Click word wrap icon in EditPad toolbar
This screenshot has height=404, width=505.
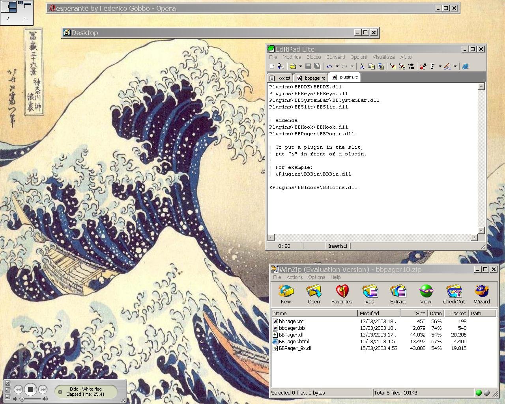423,67
